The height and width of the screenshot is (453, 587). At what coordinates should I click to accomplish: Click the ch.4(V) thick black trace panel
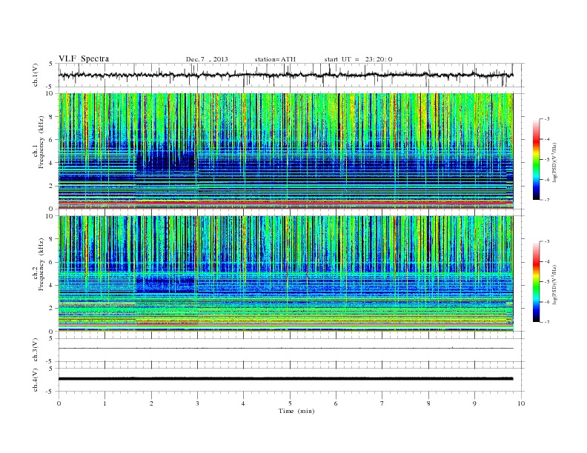click(x=291, y=380)
